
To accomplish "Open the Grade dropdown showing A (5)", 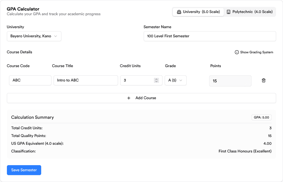I will point(175,80).
